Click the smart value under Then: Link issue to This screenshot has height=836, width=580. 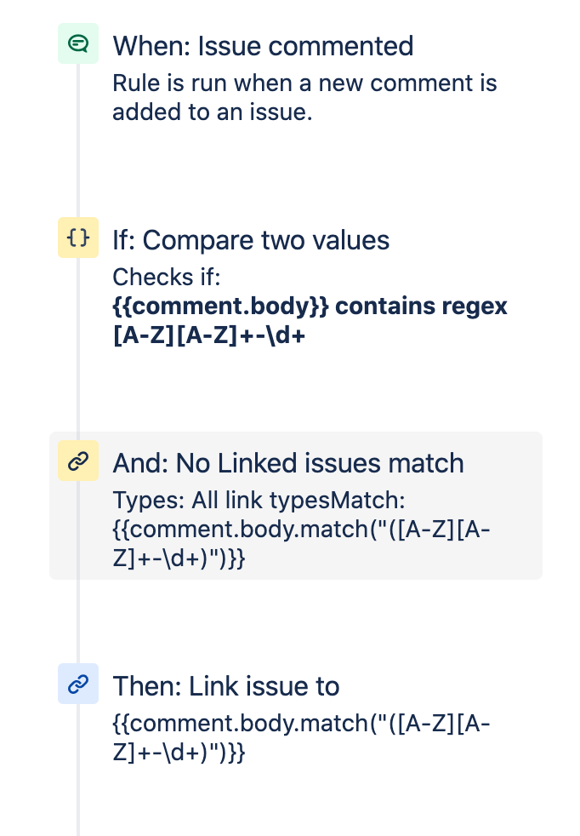coord(301,738)
